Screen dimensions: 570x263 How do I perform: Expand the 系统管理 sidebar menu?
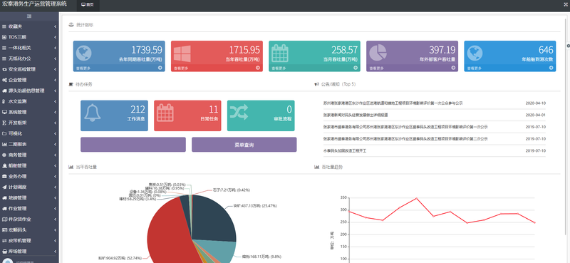pyautogui.click(x=29, y=112)
